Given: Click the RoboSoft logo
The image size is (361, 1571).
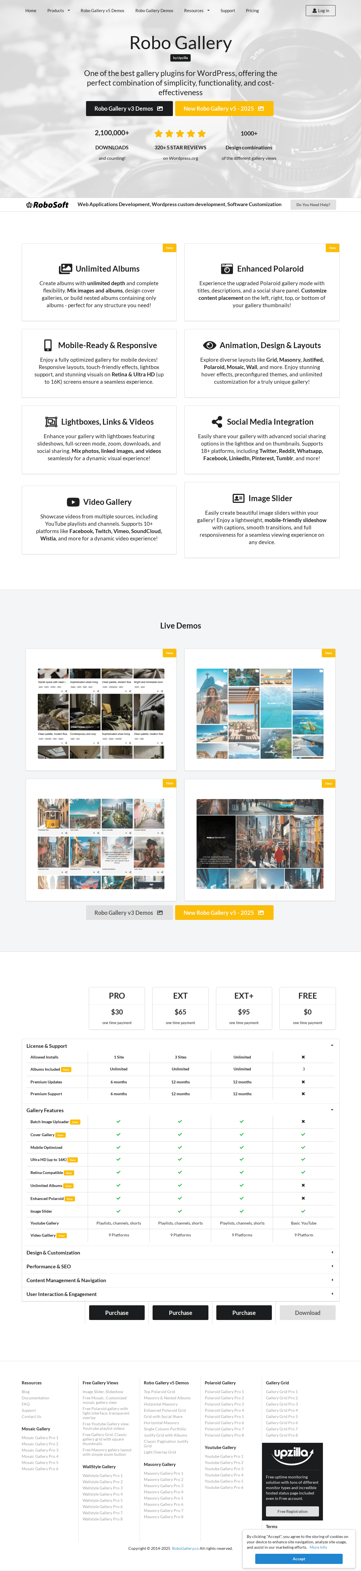Looking at the screenshot, I should coord(47,205).
